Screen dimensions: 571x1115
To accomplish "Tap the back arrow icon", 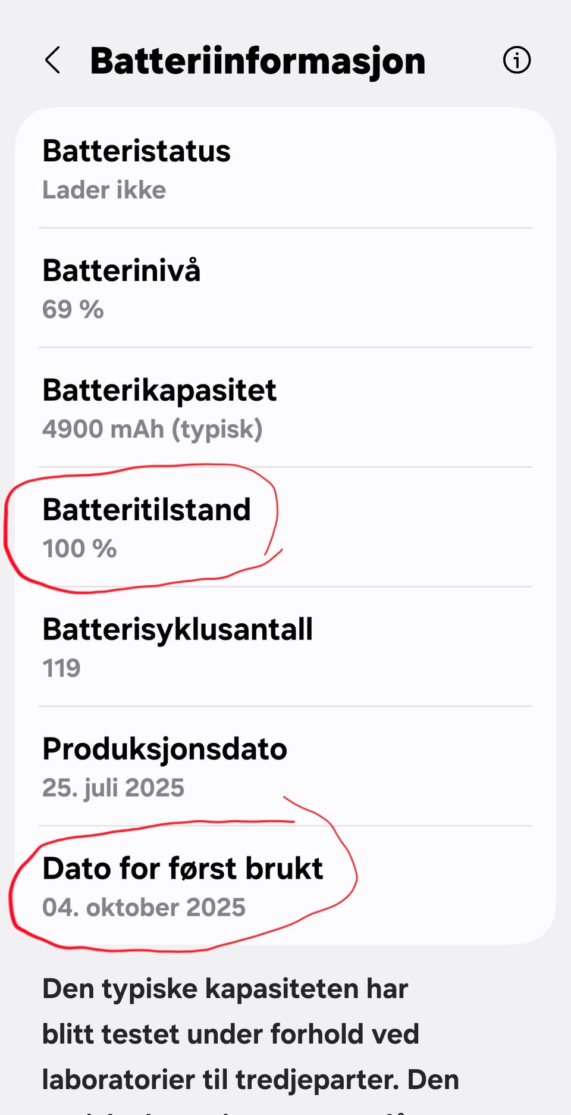I will pos(52,60).
